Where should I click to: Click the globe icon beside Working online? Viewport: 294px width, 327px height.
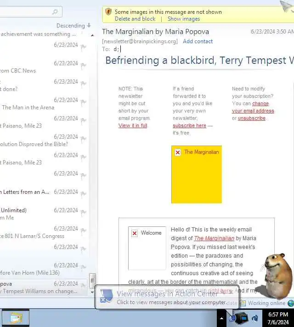coord(291,303)
